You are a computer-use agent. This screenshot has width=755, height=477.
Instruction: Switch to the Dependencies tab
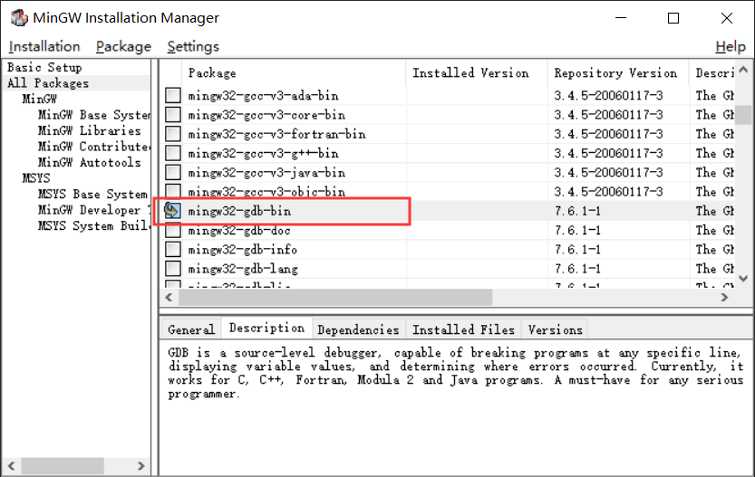pyautogui.click(x=358, y=329)
